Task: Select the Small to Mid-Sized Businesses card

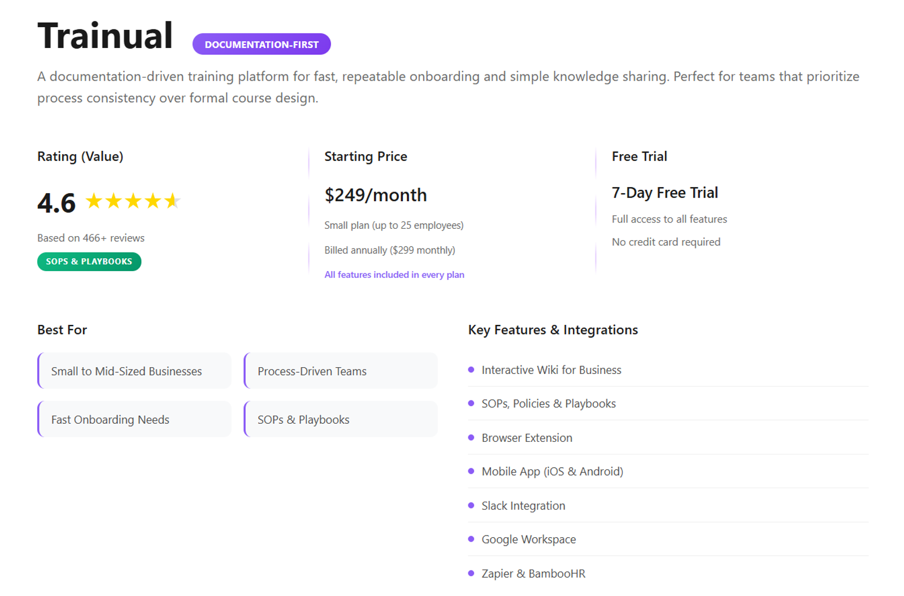Action: tap(134, 371)
